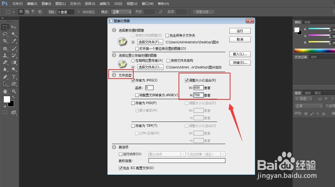The height and width of the screenshot is (187, 335).
Task: Click the R color slider
Action: pyautogui.click(x=319, y=29)
